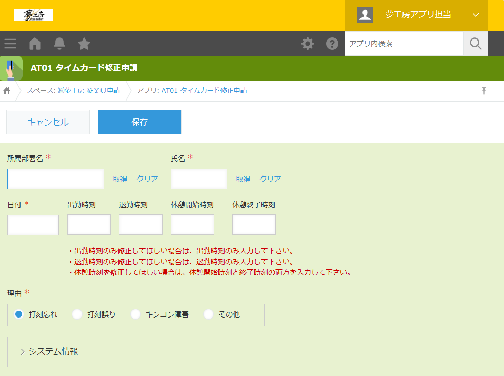
Task: Focus the 日付 input field
Action: pos(33,225)
